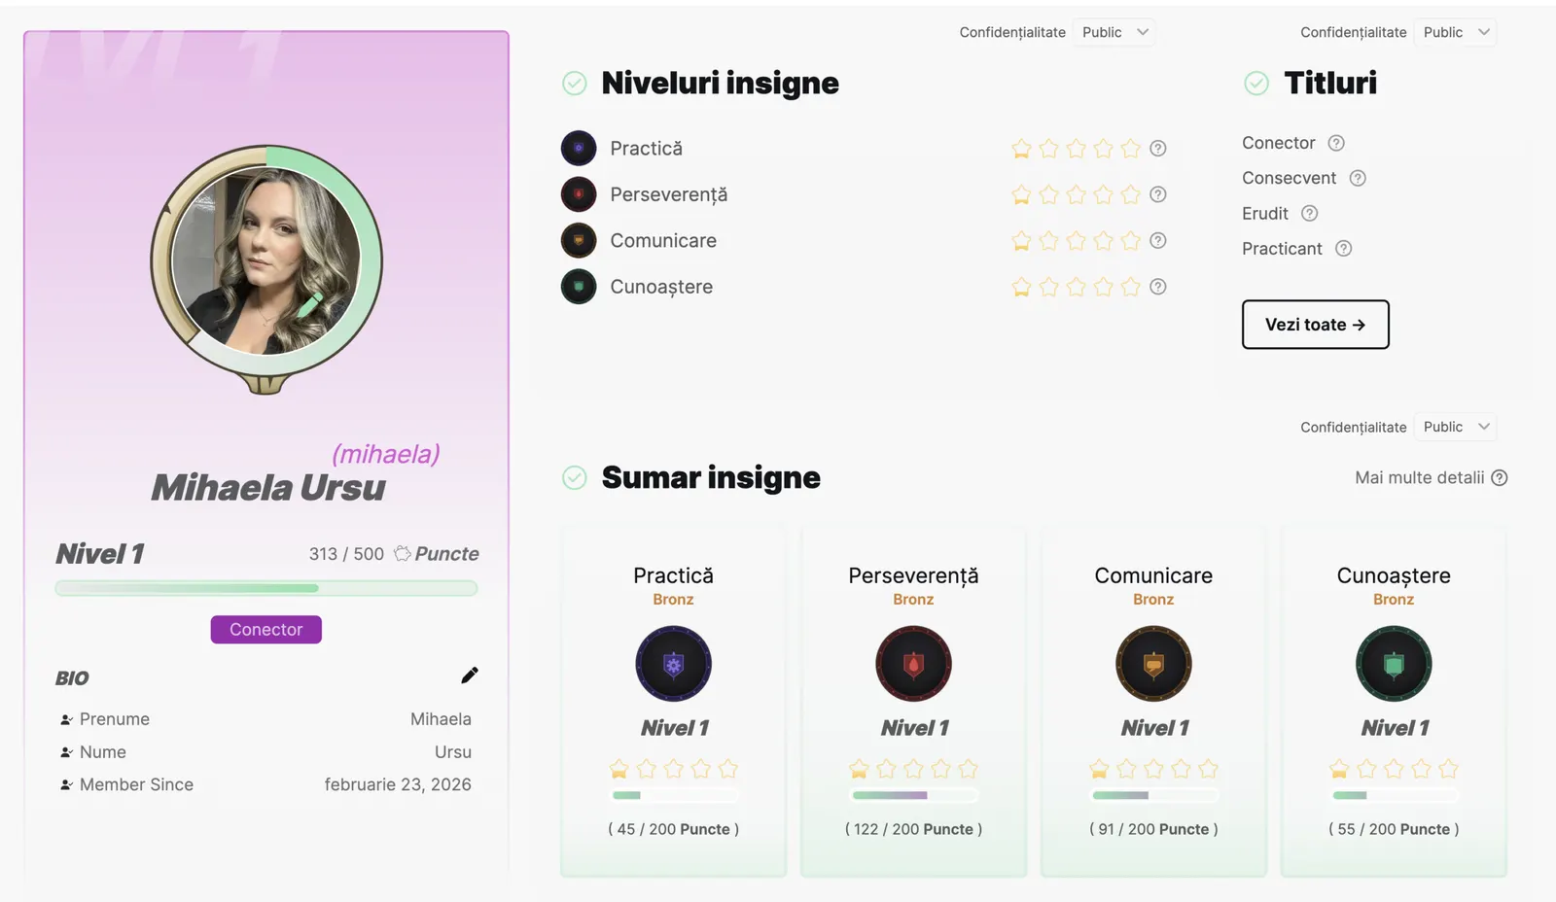Image resolution: width=1556 pixels, height=902 pixels.
Task: Click the Cunoaștere green badge in summary card
Action: [1394, 664]
